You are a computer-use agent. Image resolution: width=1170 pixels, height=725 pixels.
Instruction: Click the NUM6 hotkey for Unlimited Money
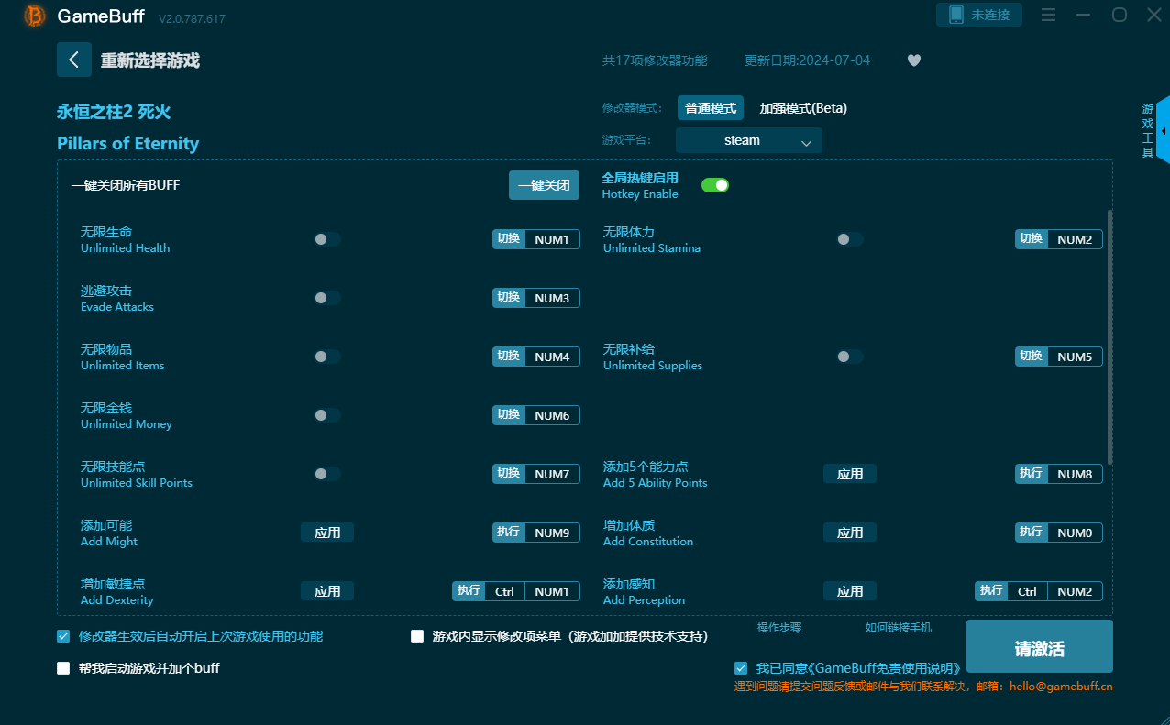(552, 415)
